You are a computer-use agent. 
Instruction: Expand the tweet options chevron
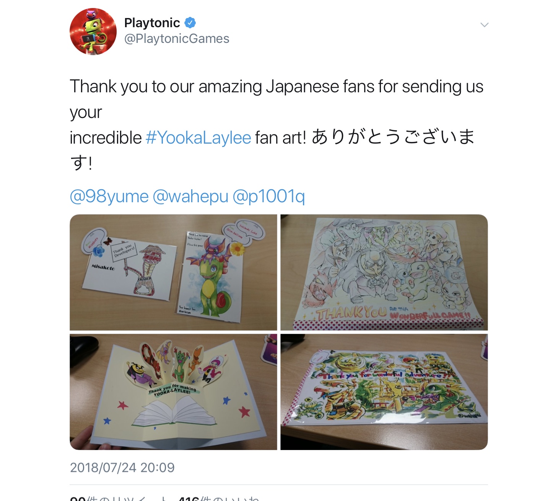tap(484, 25)
